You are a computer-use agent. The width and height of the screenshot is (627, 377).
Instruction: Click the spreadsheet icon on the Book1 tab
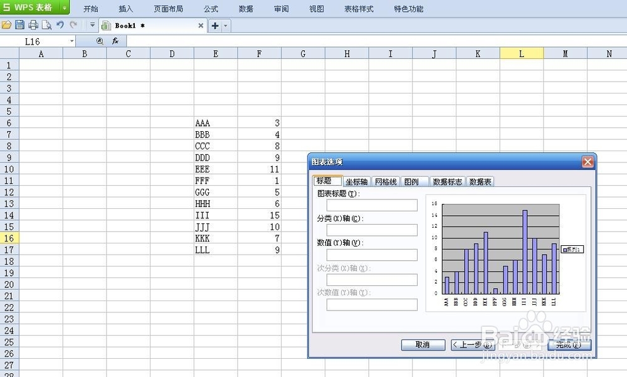(107, 25)
